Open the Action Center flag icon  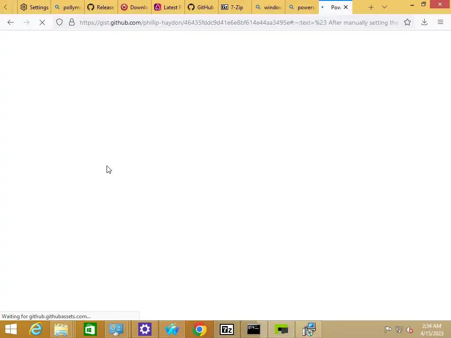coord(388,329)
